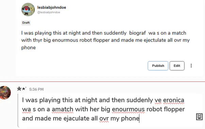Click the chat sender's round avatar
Image resolution: width=205 pixels, height=129 pixels.
5,93
